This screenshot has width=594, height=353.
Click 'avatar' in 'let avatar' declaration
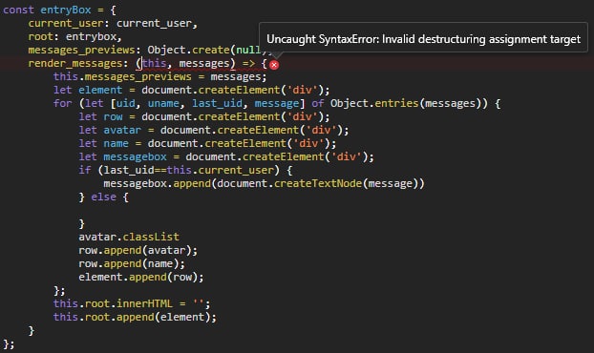[122, 130]
